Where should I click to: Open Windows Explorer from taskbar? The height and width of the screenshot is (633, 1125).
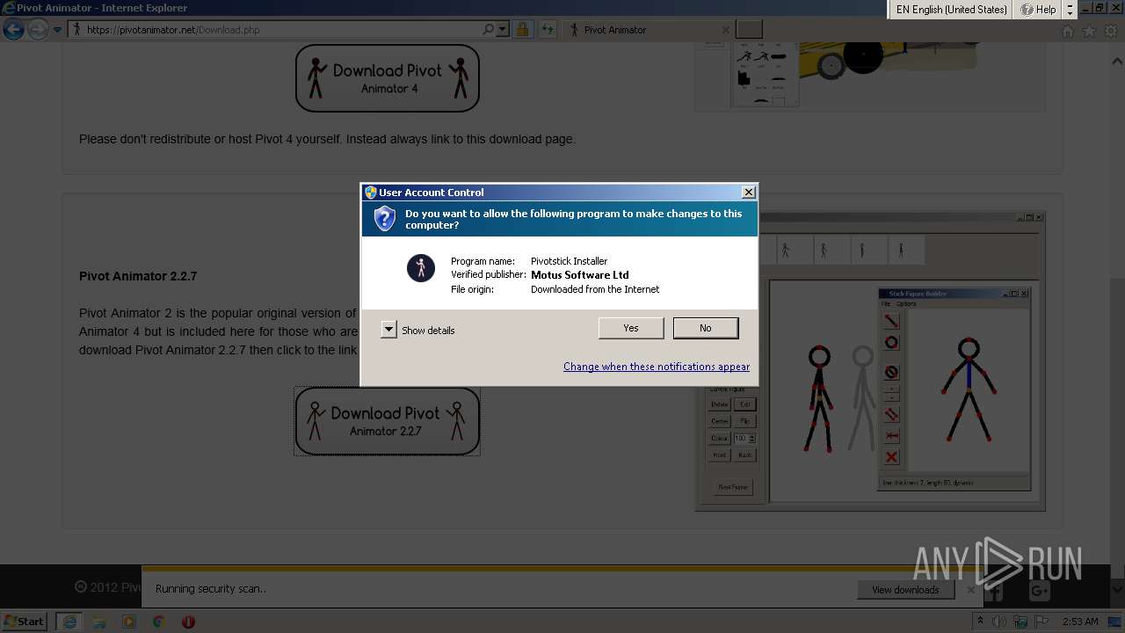click(x=99, y=622)
